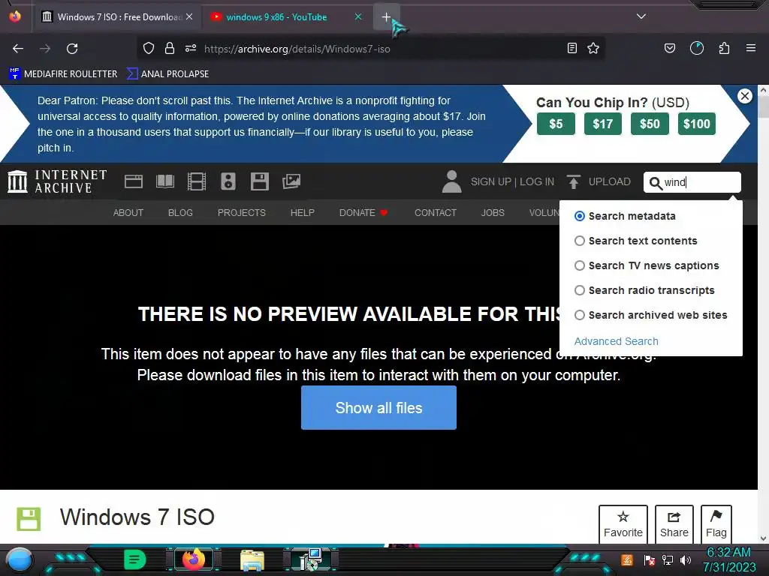Open the MEDIAFIRE ROULETTER bookmark
The image size is (769, 576).
click(x=63, y=74)
